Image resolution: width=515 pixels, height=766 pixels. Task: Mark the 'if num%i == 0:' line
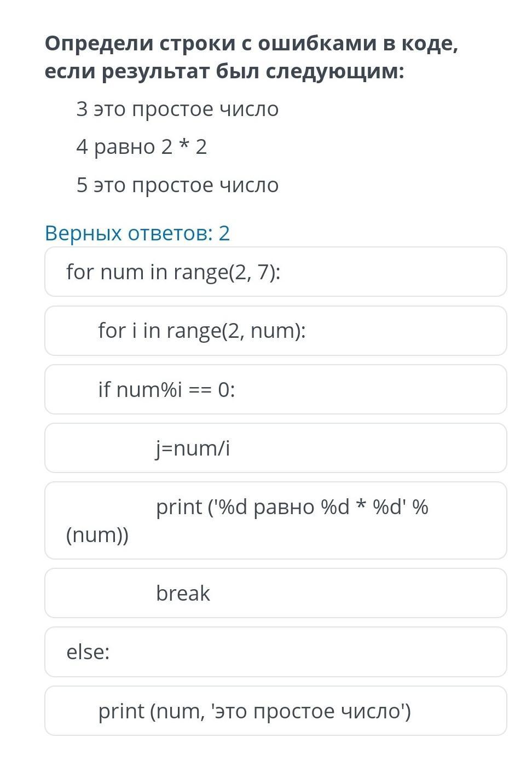tap(275, 389)
